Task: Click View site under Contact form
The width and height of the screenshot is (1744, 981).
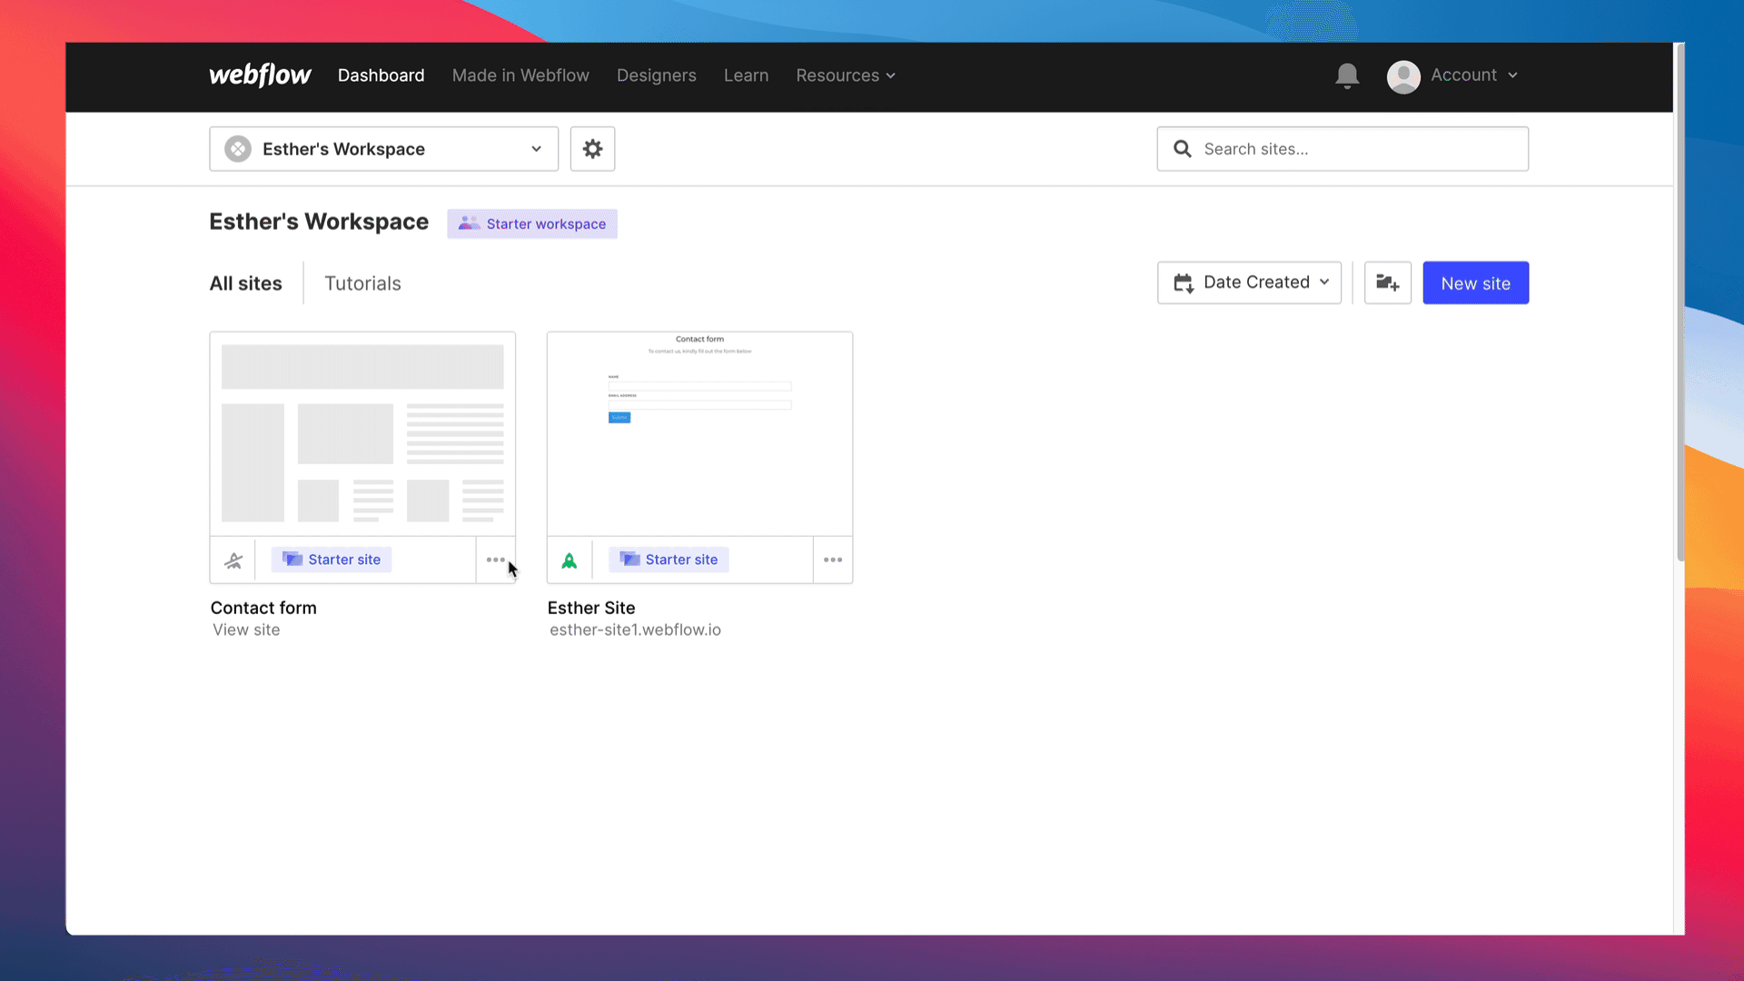Action: (x=246, y=629)
